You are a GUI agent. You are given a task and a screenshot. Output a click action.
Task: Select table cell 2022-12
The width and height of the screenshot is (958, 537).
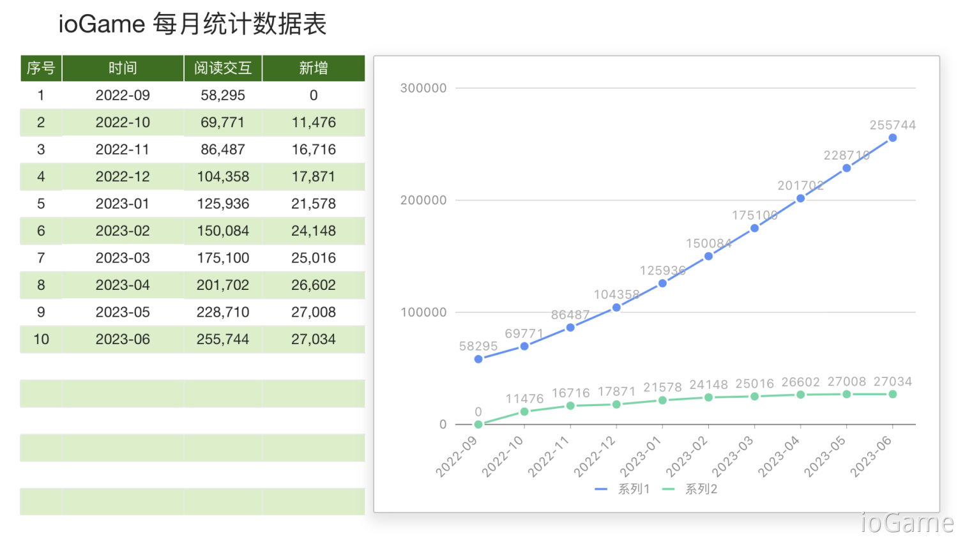click(x=123, y=177)
